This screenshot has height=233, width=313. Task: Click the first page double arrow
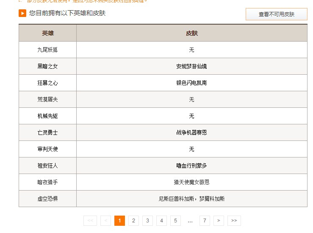[x=90, y=221]
